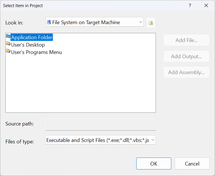Select the File System on Target Machine text

[86, 22]
